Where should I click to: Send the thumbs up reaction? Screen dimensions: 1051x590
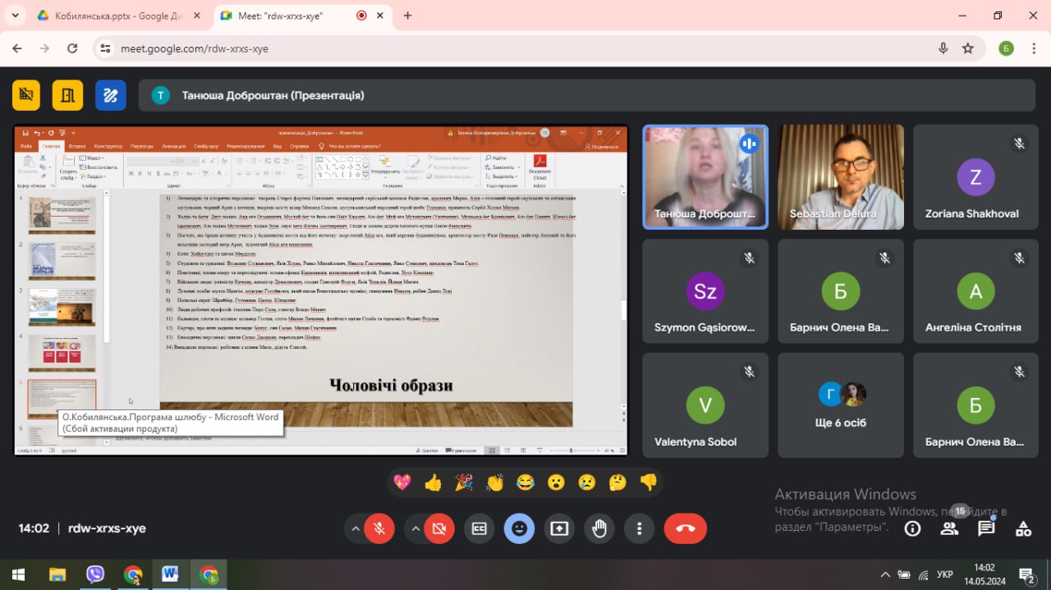pyautogui.click(x=434, y=483)
